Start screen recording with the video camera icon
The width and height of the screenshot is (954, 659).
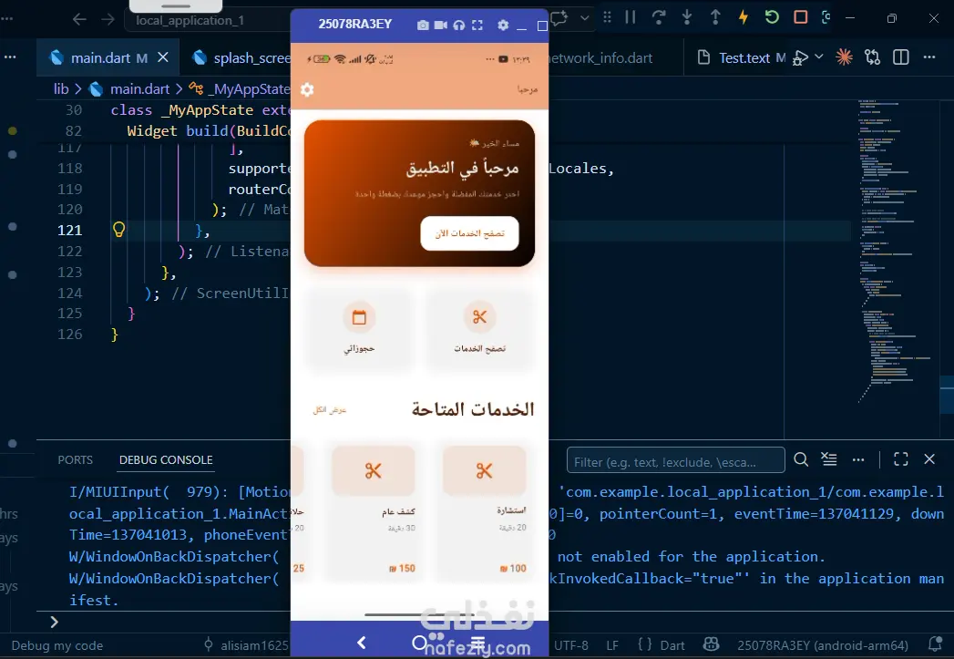(x=440, y=25)
